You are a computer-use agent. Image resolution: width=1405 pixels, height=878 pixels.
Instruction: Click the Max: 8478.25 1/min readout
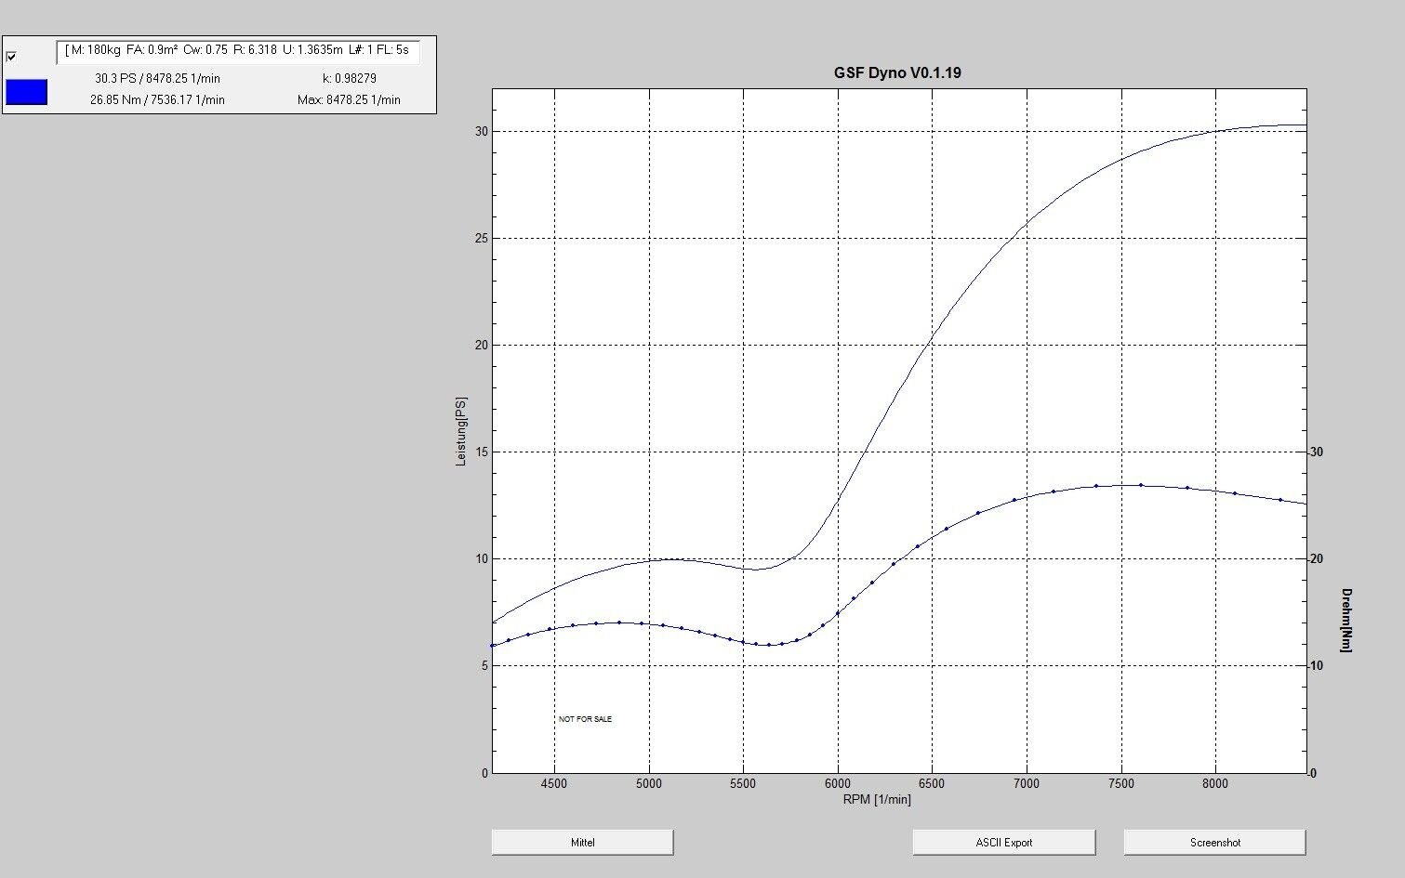tap(349, 99)
